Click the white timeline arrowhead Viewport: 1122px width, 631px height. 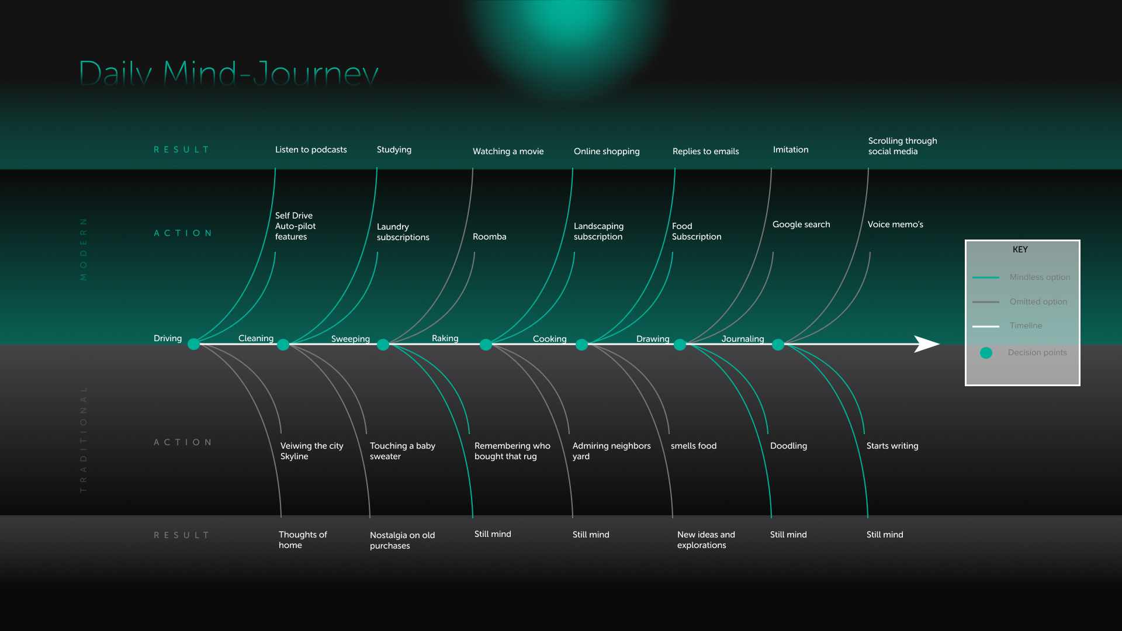coord(926,344)
